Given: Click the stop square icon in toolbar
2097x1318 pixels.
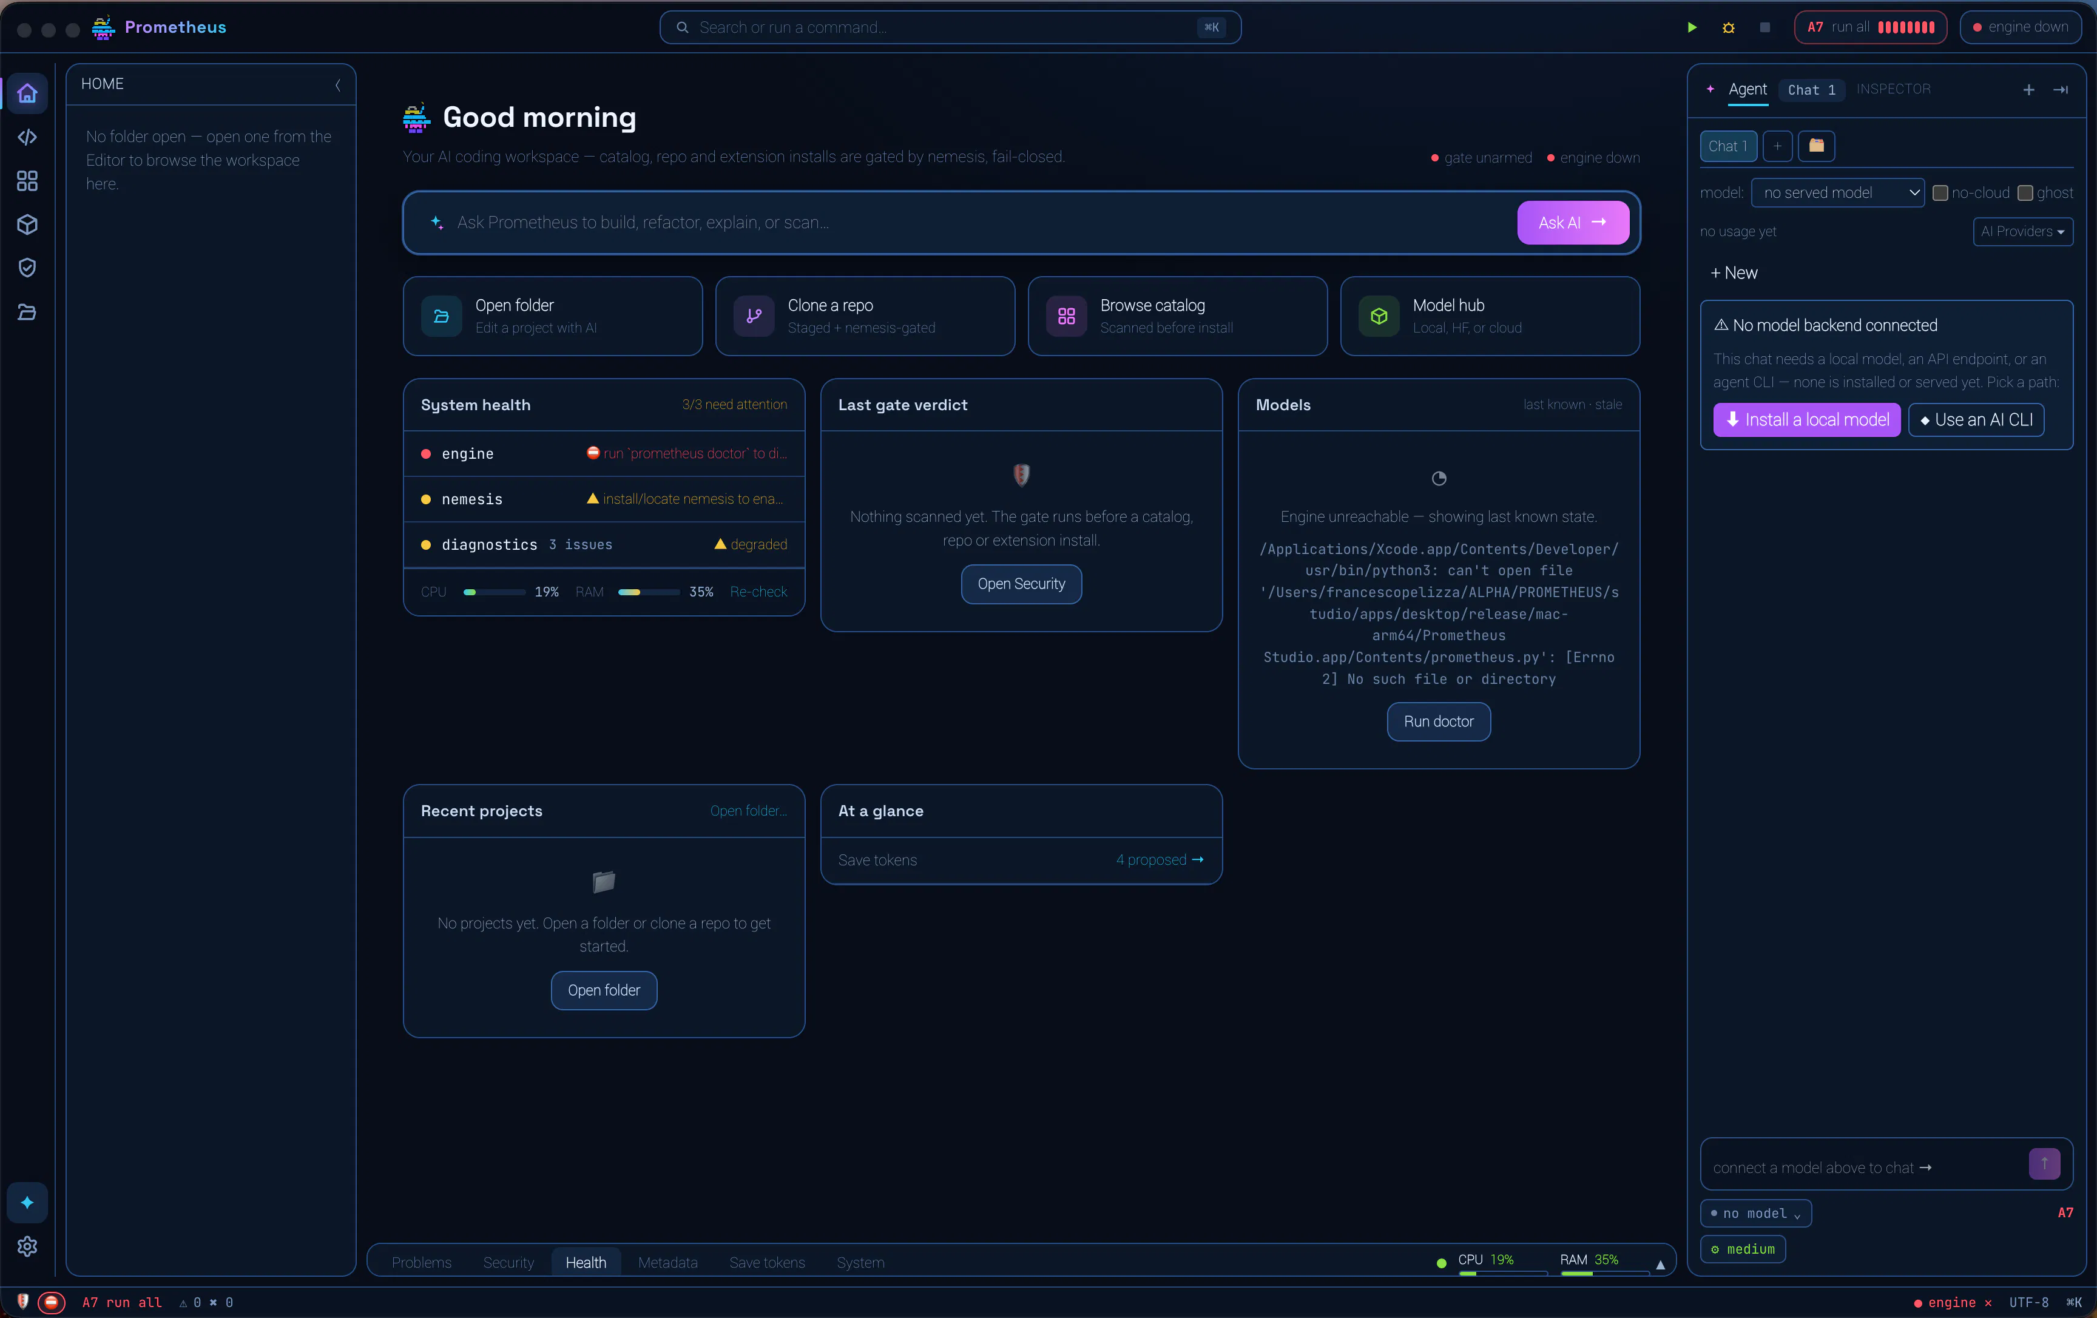Looking at the screenshot, I should [x=1765, y=27].
